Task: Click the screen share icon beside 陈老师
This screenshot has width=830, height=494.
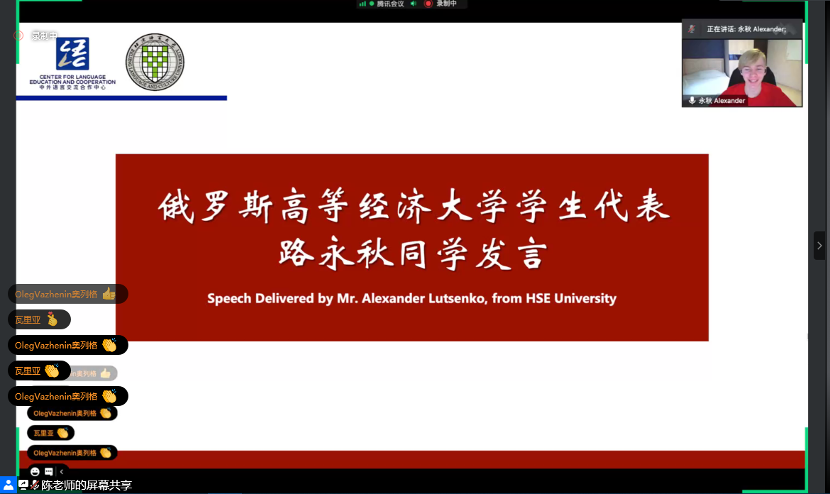Action: pos(23,485)
